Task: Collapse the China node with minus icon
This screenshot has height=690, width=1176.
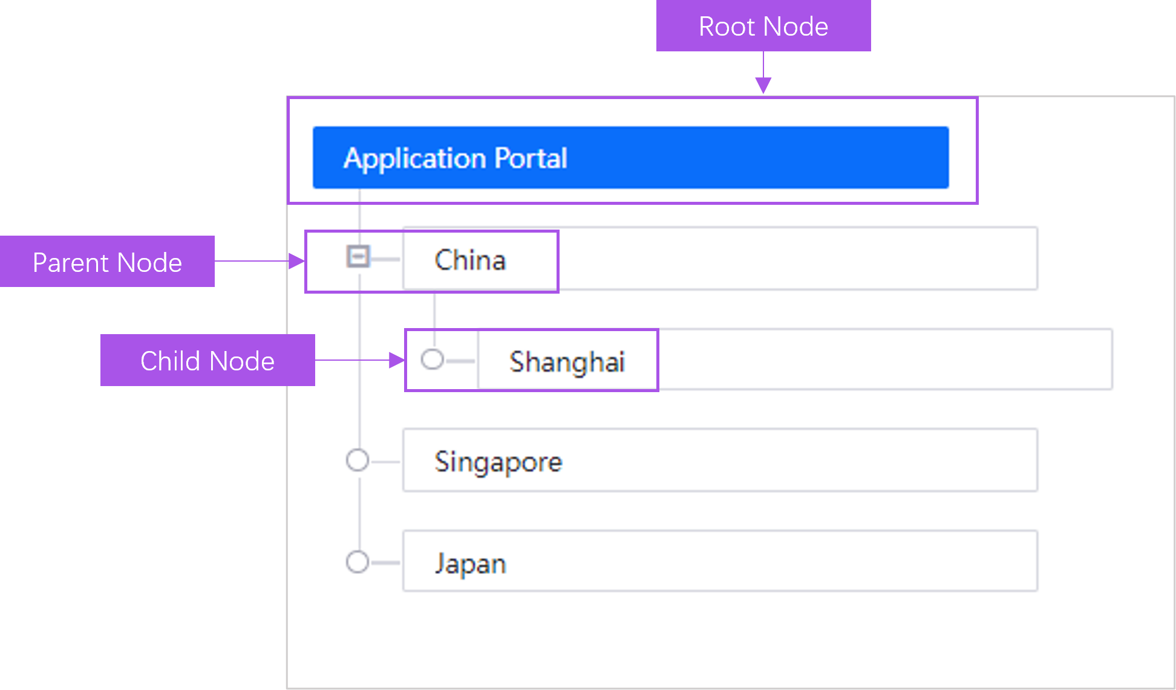Action: 358,256
